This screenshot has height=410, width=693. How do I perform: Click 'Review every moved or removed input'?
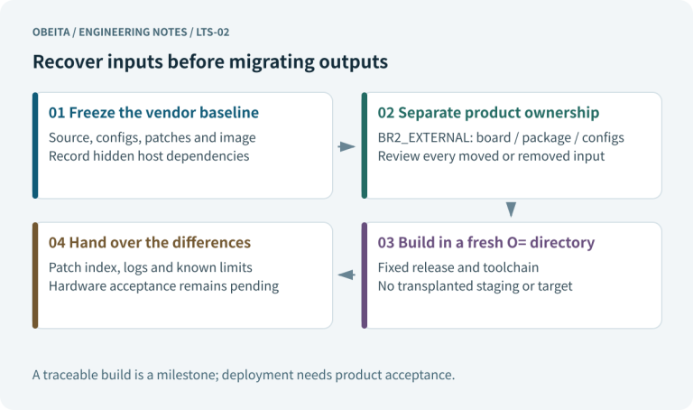491,156
